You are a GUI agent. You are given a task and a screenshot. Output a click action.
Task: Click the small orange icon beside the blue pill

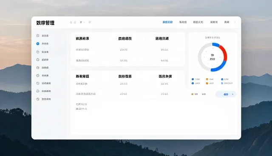[192, 94]
